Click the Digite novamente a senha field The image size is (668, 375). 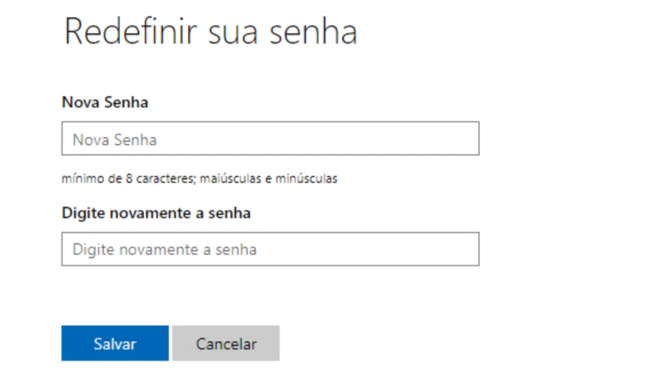(269, 249)
